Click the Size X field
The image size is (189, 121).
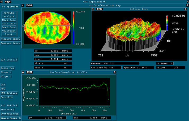click(53, 63)
